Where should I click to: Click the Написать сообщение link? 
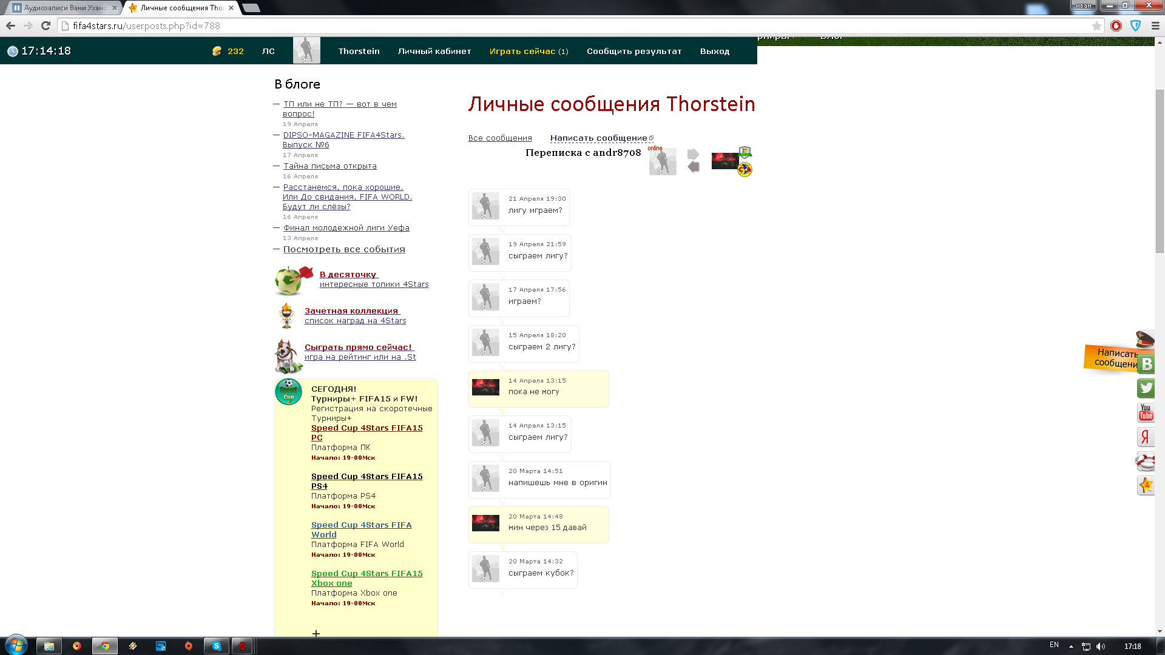tap(599, 138)
